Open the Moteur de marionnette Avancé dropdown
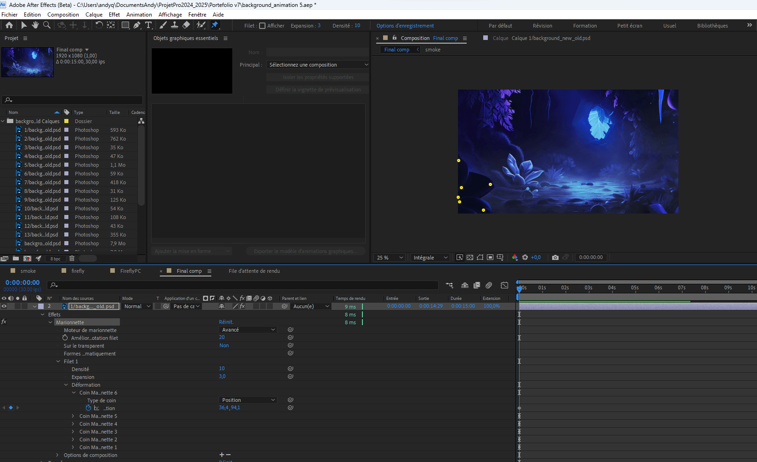This screenshot has height=462, width=757. [248, 330]
